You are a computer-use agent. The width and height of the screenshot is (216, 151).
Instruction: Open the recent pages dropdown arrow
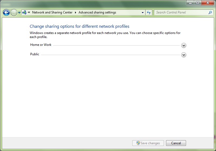click(19, 13)
